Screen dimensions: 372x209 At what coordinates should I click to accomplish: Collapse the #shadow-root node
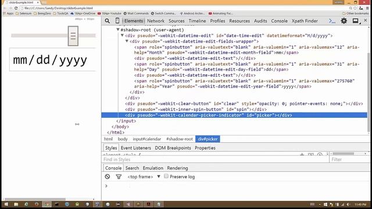[x=118, y=30]
